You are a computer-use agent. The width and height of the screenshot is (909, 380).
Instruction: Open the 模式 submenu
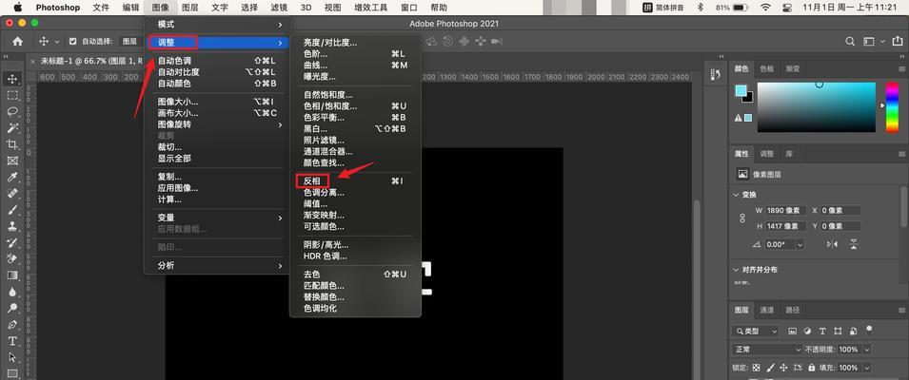tap(217, 25)
